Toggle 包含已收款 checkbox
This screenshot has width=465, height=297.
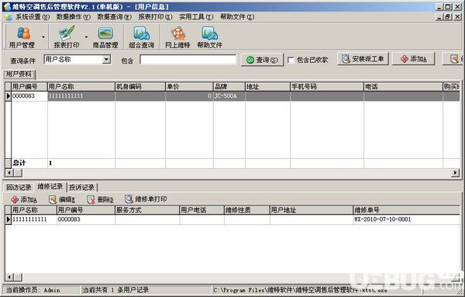point(291,60)
